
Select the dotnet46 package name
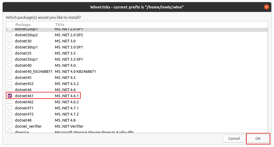(23, 90)
